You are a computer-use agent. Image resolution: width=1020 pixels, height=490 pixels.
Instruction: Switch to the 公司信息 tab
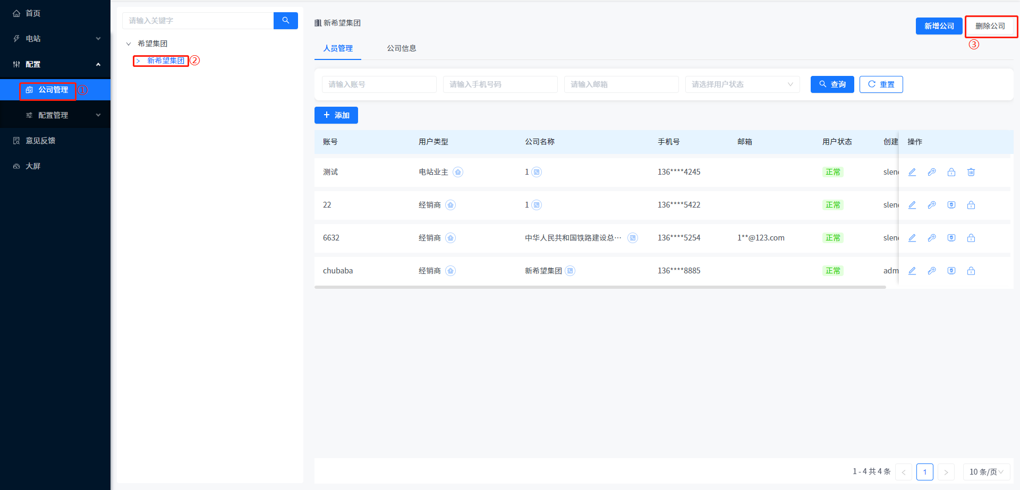(401, 48)
